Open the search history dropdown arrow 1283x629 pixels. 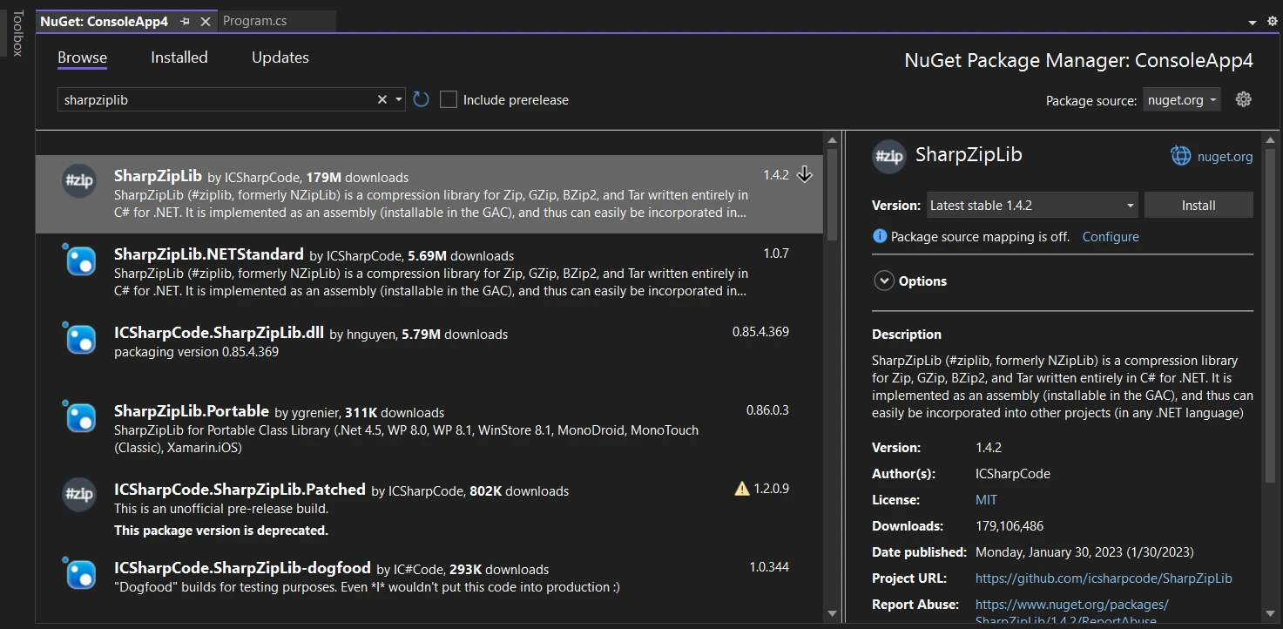399,99
